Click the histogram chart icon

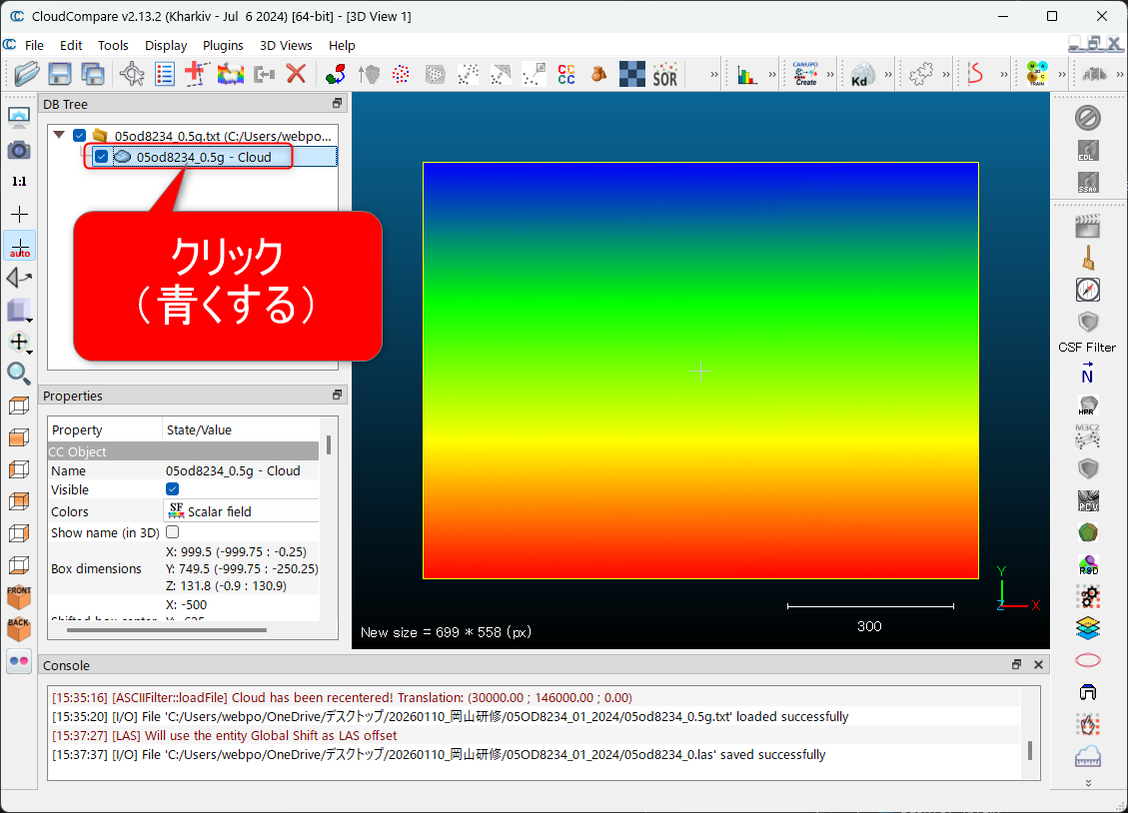[747, 73]
